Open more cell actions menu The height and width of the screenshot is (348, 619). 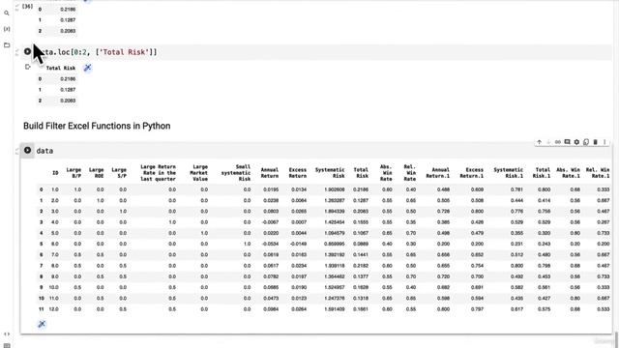pyautogui.click(x=604, y=142)
